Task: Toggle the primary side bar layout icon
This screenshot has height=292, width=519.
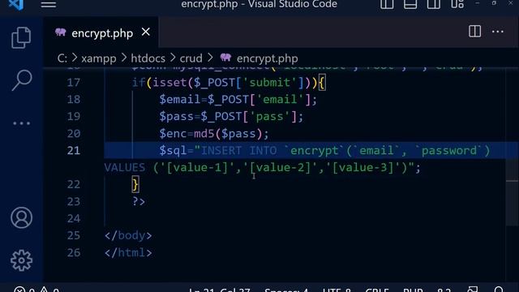Action: point(387,4)
